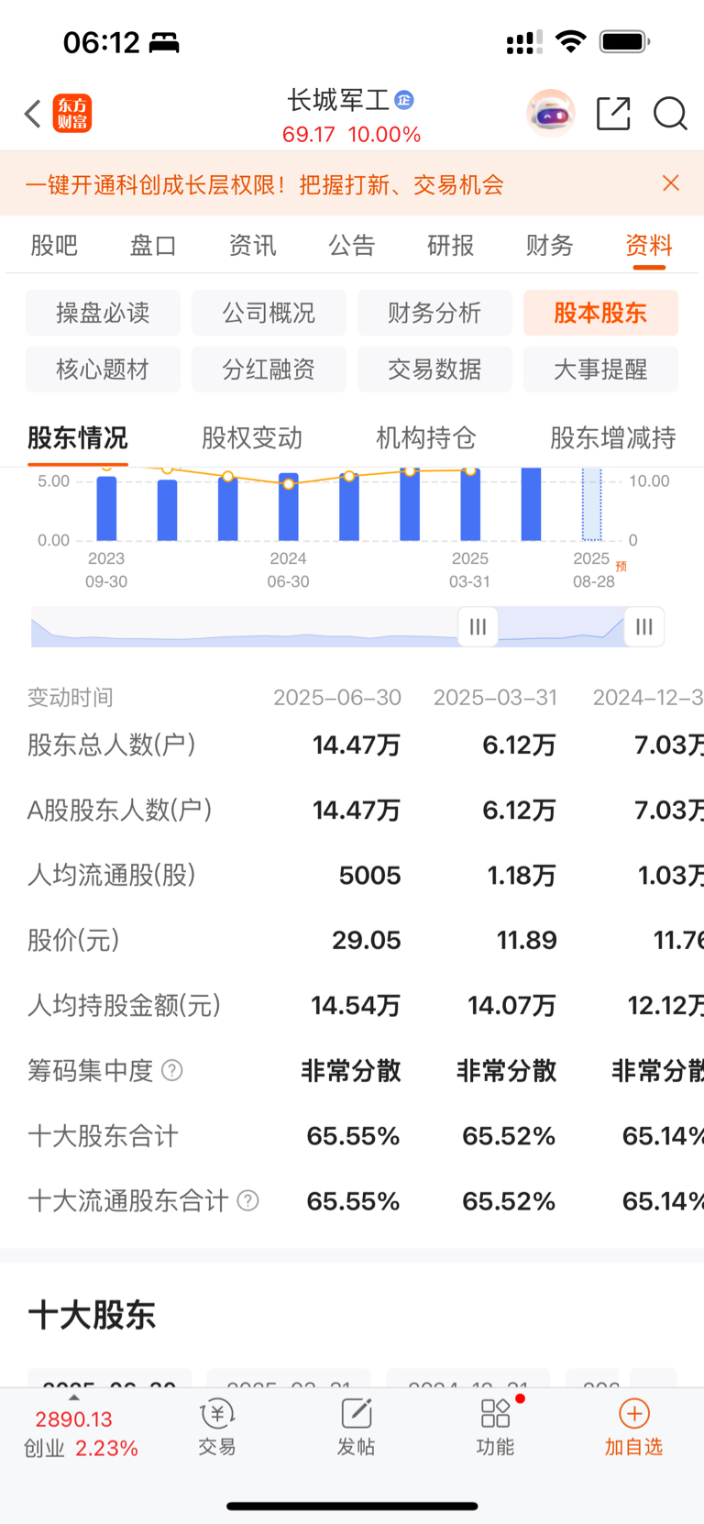This screenshot has width=704, height=1524.
Task: Tap the 长城军工 stock title
Action: [338, 99]
